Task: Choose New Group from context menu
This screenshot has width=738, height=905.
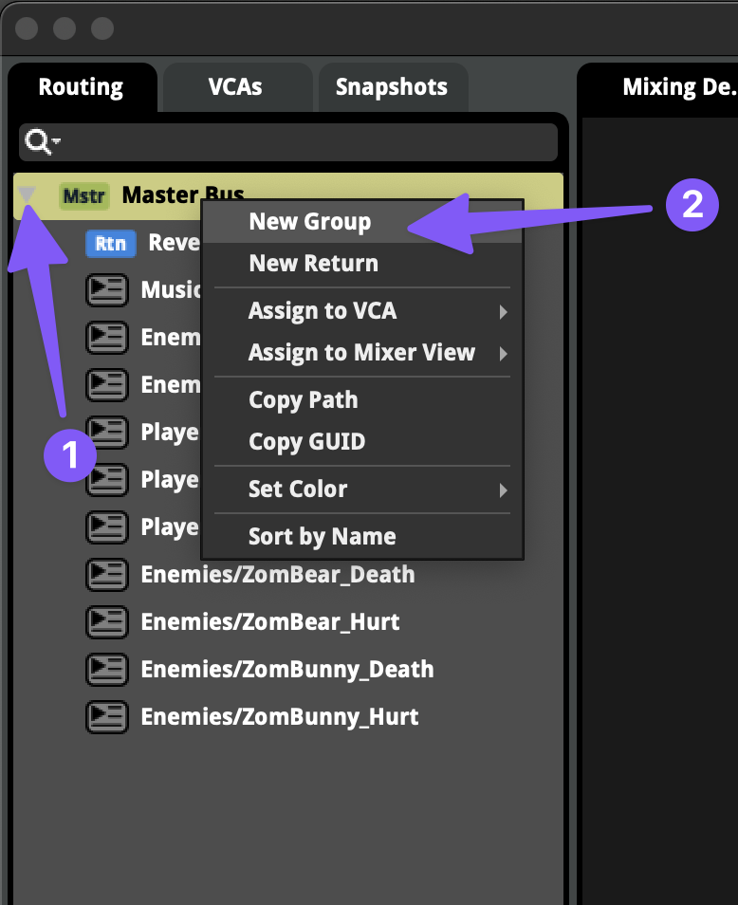Action: [x=309, y=222]
